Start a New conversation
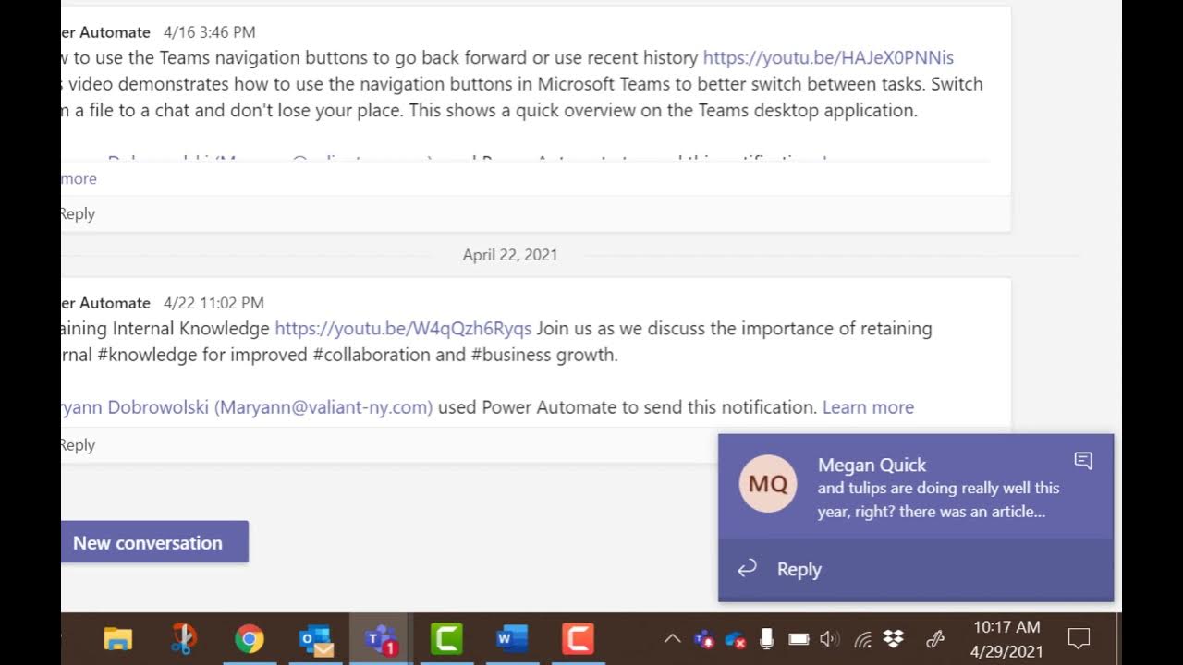Screen dimensions: 1183x665 tap(148, 542)
